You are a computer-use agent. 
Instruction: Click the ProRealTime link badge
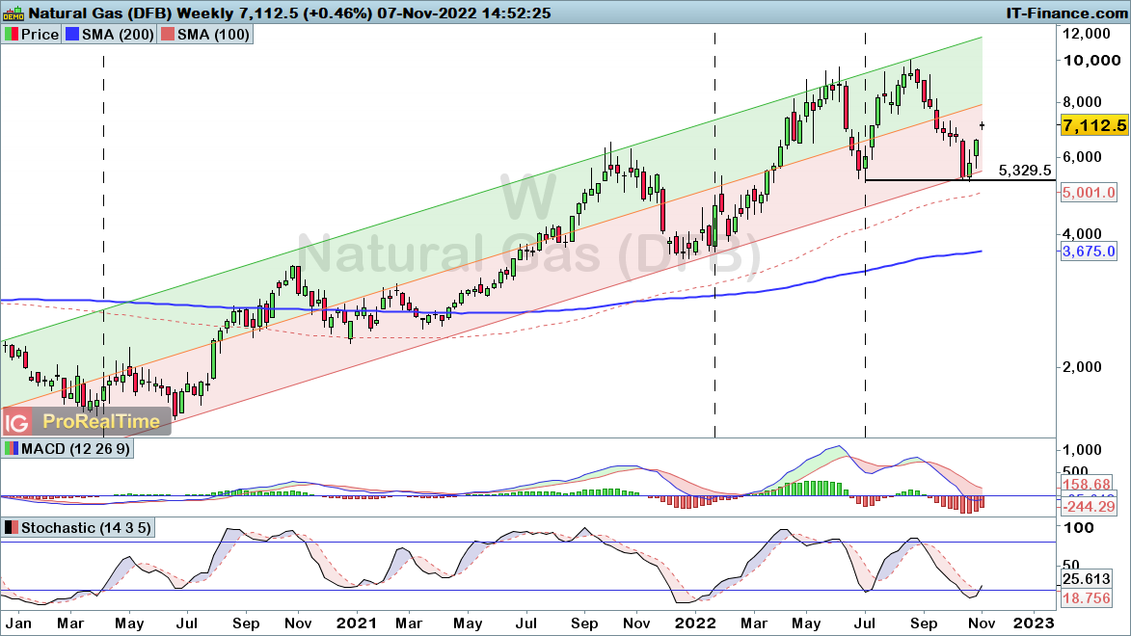101,422
